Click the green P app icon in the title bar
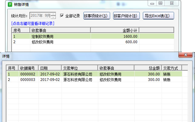This screenshot has height=122, width=195. click(x=10, y=5)
